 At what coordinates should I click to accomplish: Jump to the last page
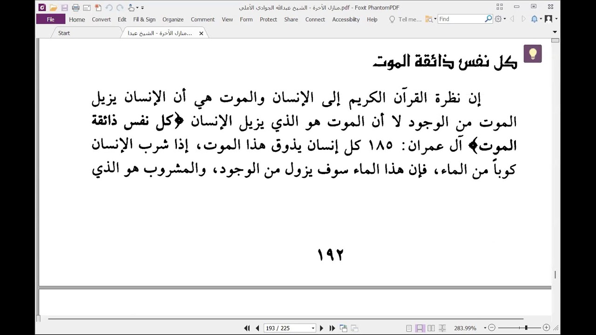pyautogui.click(x=332, y=328)
